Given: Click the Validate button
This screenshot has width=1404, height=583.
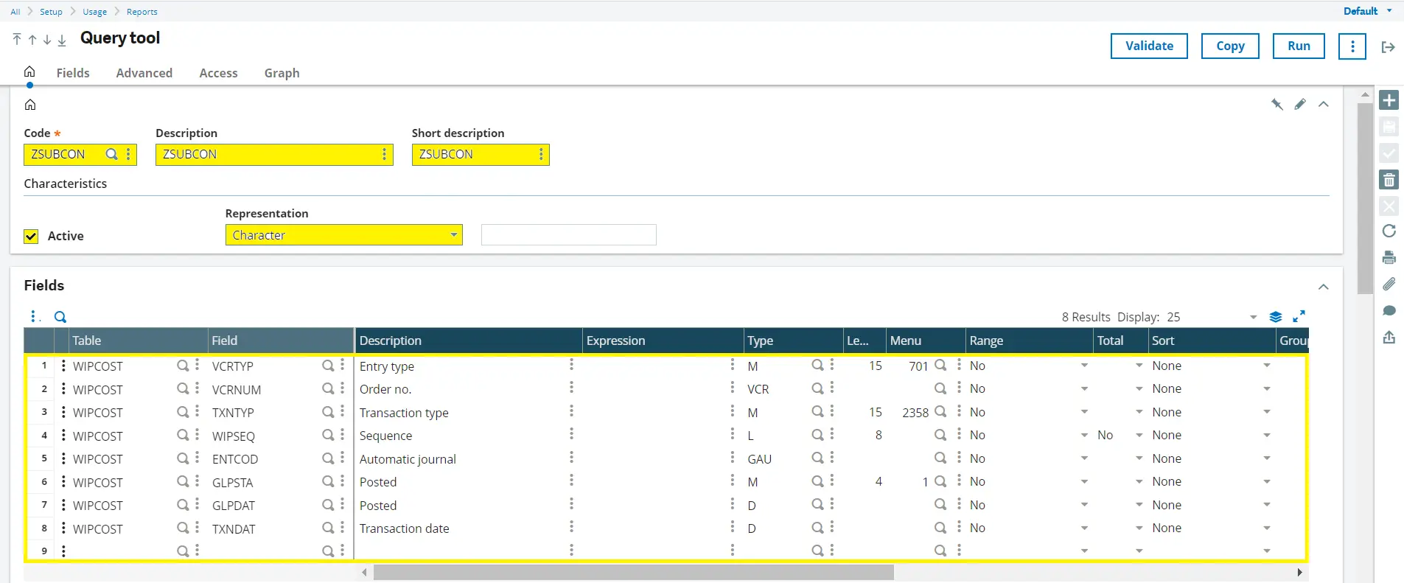Looking at the screenshot, I should [1149, 46].
